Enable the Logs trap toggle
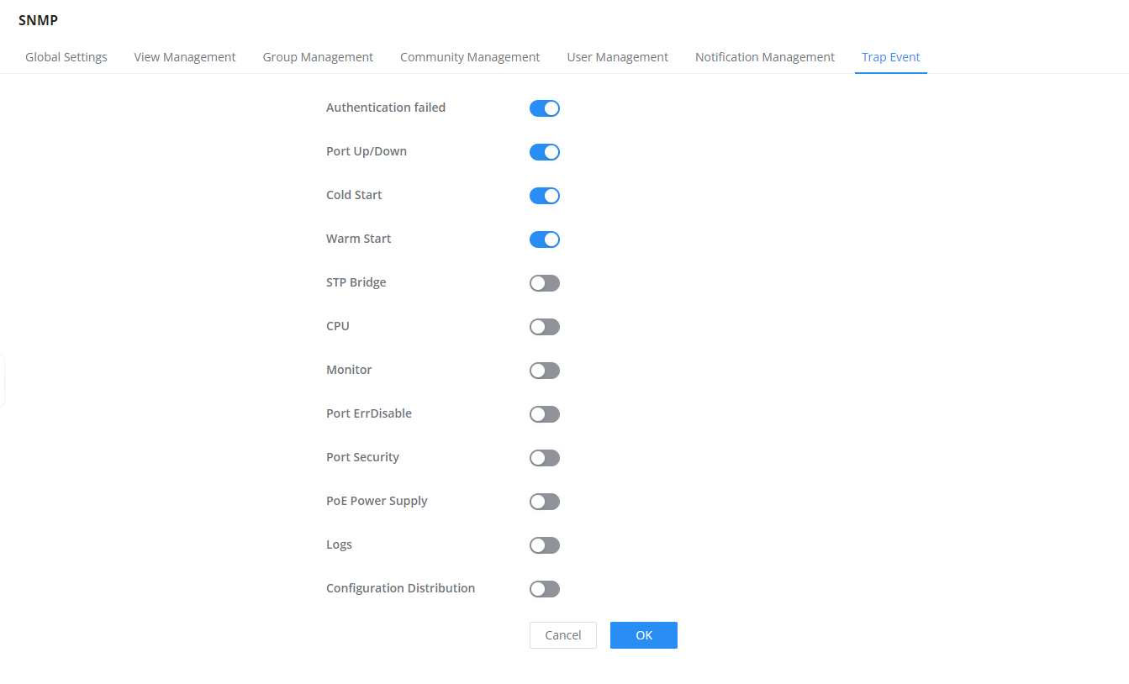Image resolution: width=1129 pixels, height=684 pixels. (545, 545)
